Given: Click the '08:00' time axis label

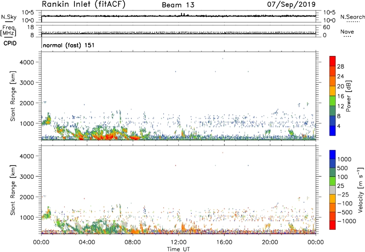Looking at the screenshot, I should click(x=133, y=242).
